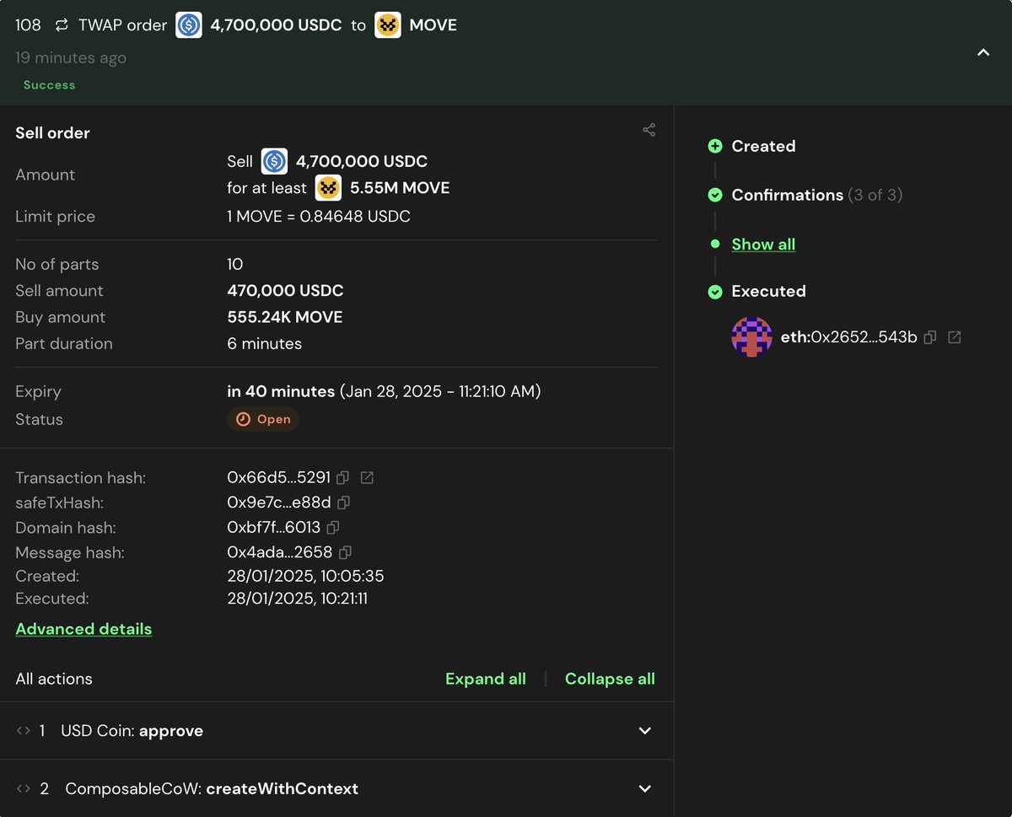Expand the USD Coin approve action
This screenshot has height=817, width=1012.
(x=645, y=731)
